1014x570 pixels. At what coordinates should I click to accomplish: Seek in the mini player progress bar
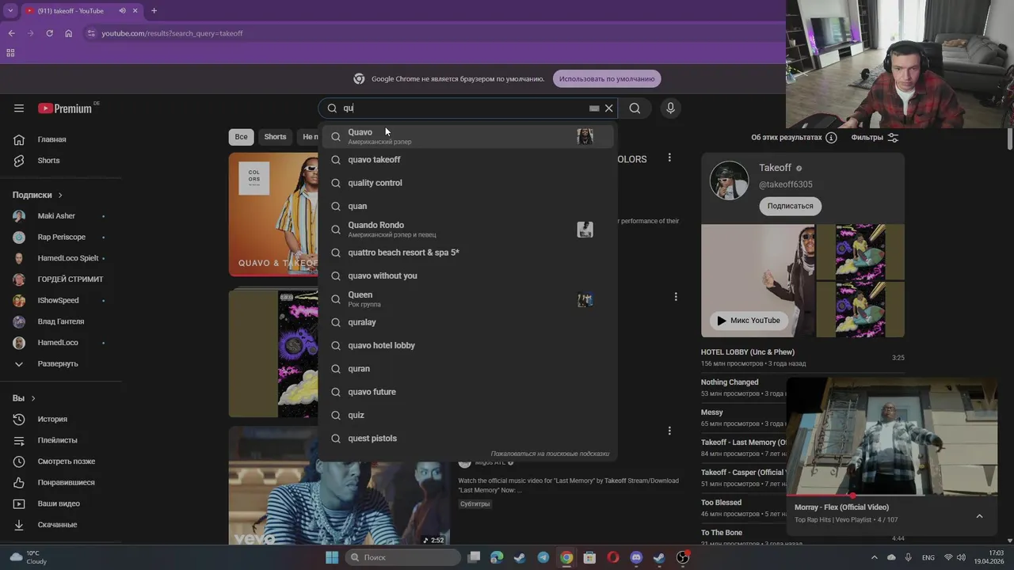[891, 496]
